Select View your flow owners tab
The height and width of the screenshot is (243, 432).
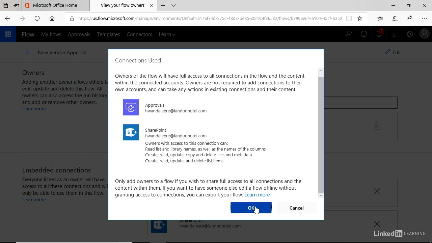tap(123, 5)
